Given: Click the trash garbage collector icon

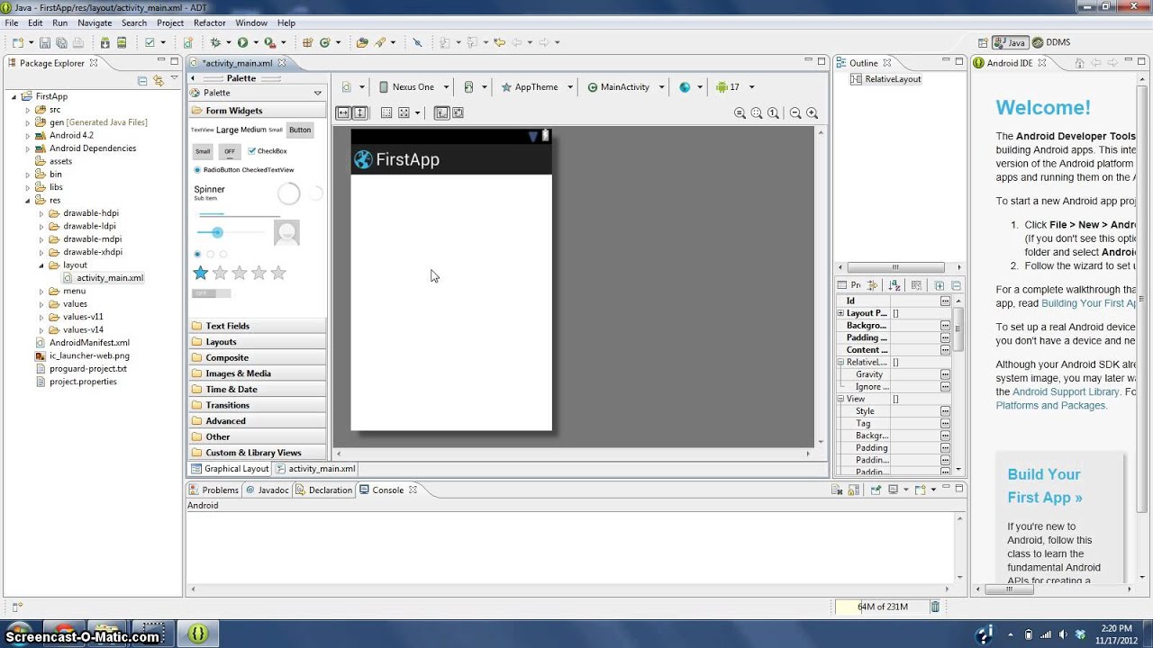Looking at the screenshot, I should tap(935, 607).
